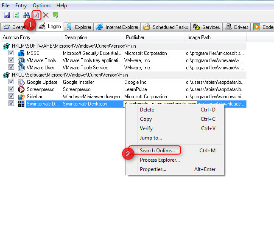The height and width of the screenshot is (234, 274).
Task: Click the Save toolbar icon
Action: pyautogui.click(x=7, y=15)
